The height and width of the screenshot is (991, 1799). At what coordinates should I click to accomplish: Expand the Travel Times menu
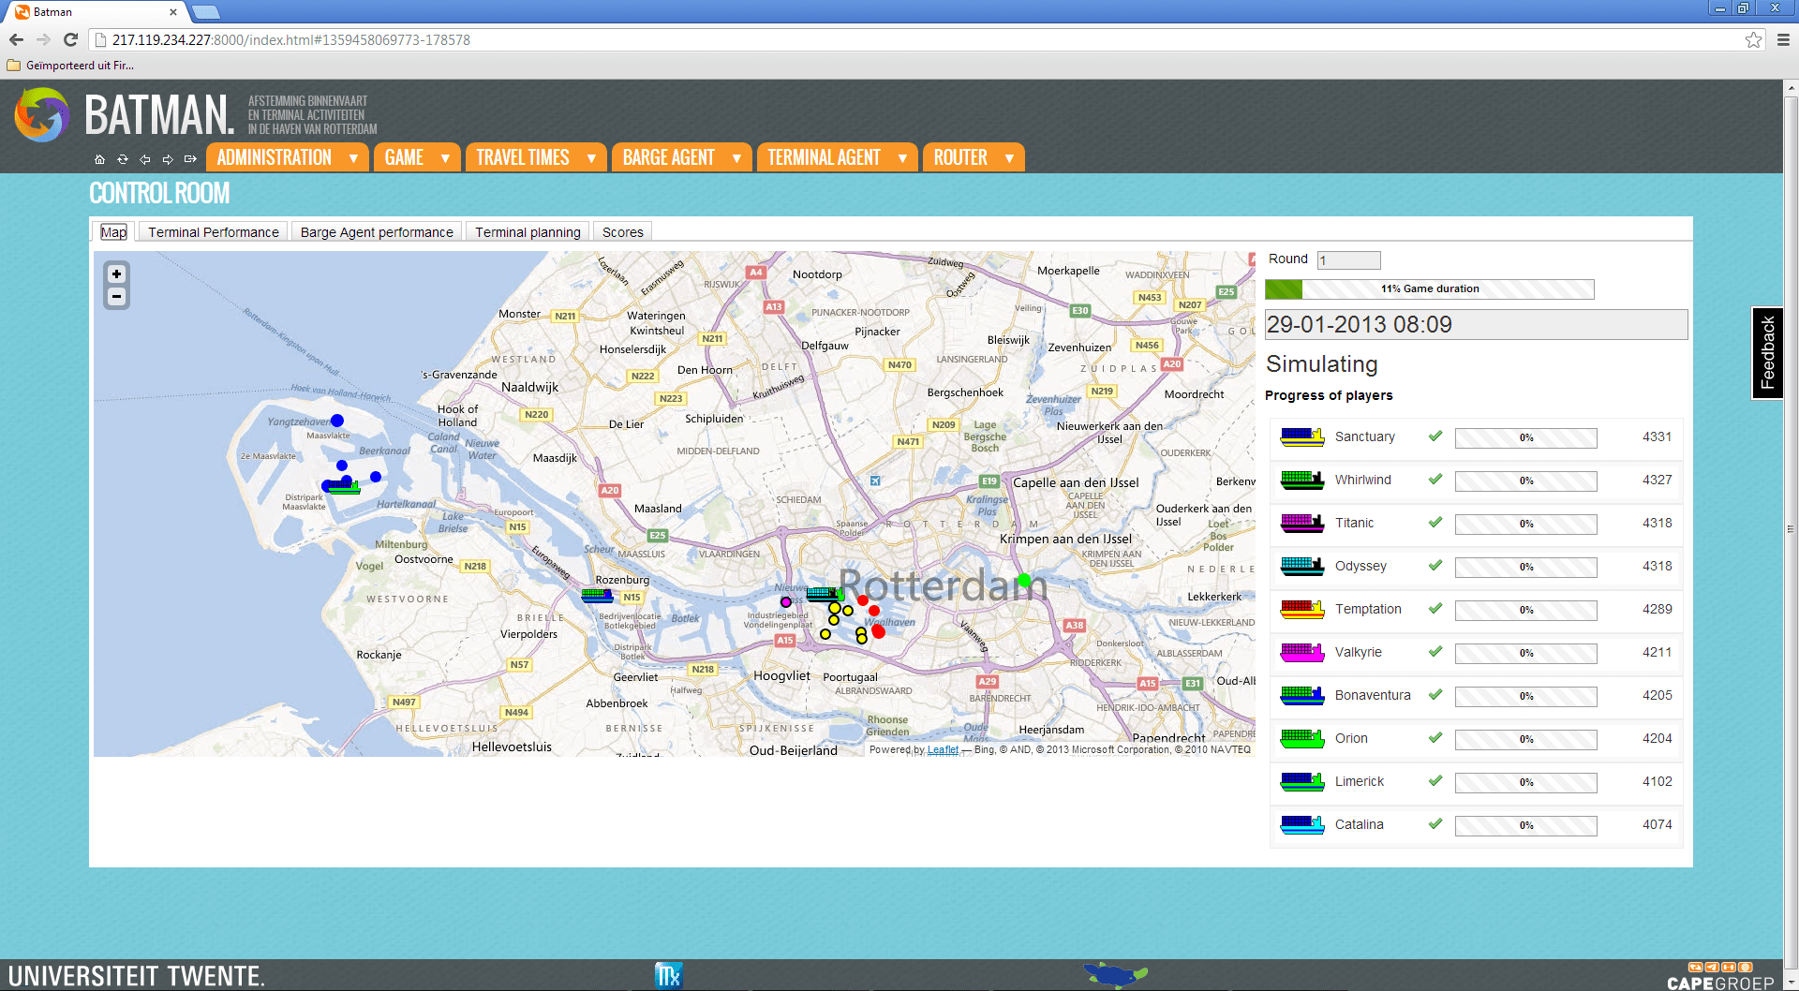coord(535,157)
